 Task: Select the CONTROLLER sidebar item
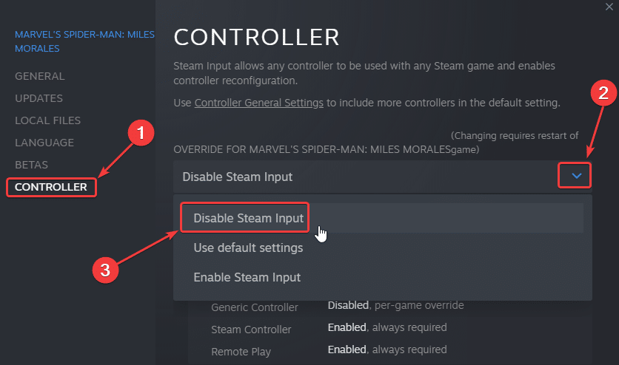[x=51, y=187]
